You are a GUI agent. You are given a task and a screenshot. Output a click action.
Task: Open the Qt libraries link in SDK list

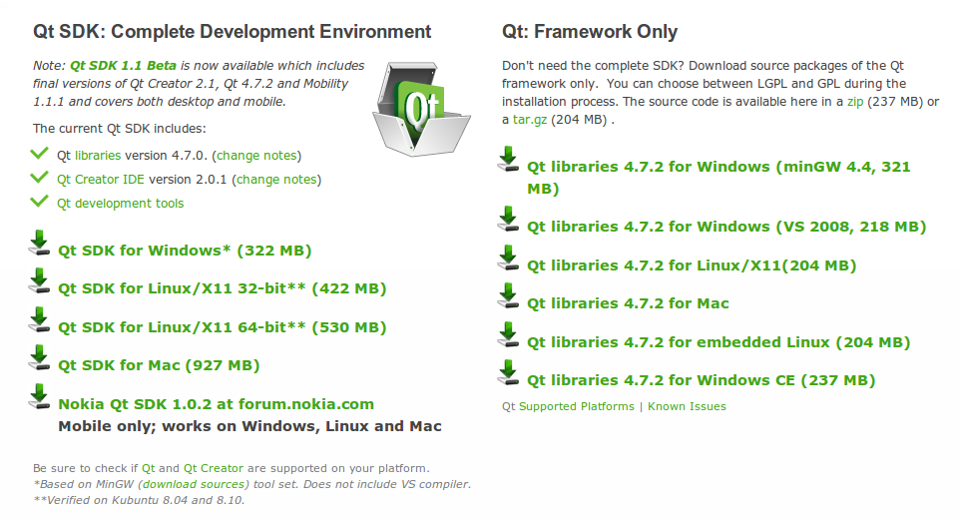click(98, 156)
